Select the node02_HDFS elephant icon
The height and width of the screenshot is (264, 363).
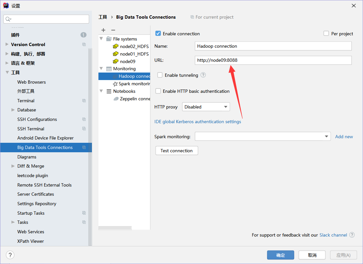point(115,46)
